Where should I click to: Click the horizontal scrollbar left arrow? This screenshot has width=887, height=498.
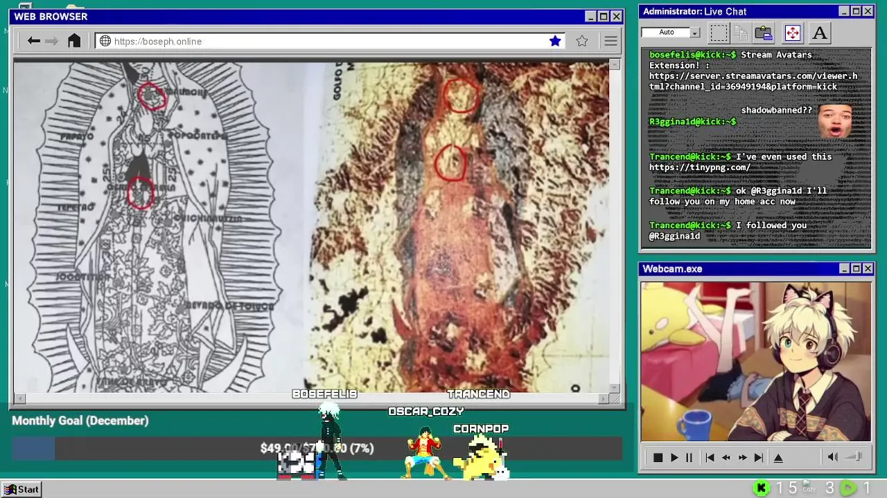tap(19, 398)
